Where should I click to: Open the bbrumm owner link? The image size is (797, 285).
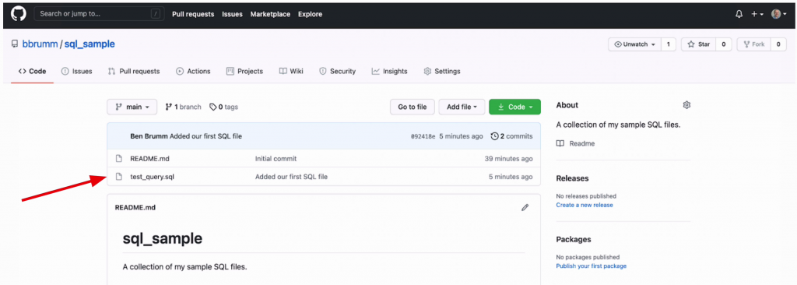40,44
